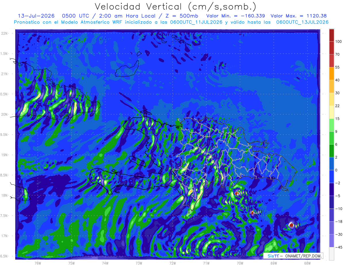Click the "21N" latitude label
Screen dimensions: 345x267
[x=5, y=74]
